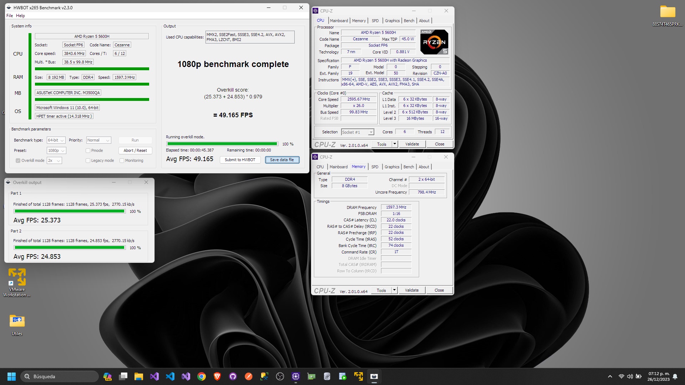
Task: Click the Búsqueda taskbar search box
Action: coord(60,376)
